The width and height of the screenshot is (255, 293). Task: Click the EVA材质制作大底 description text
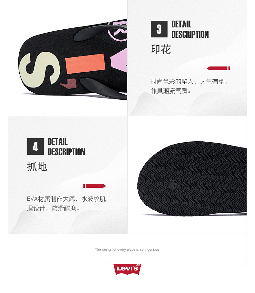[66, 204]
